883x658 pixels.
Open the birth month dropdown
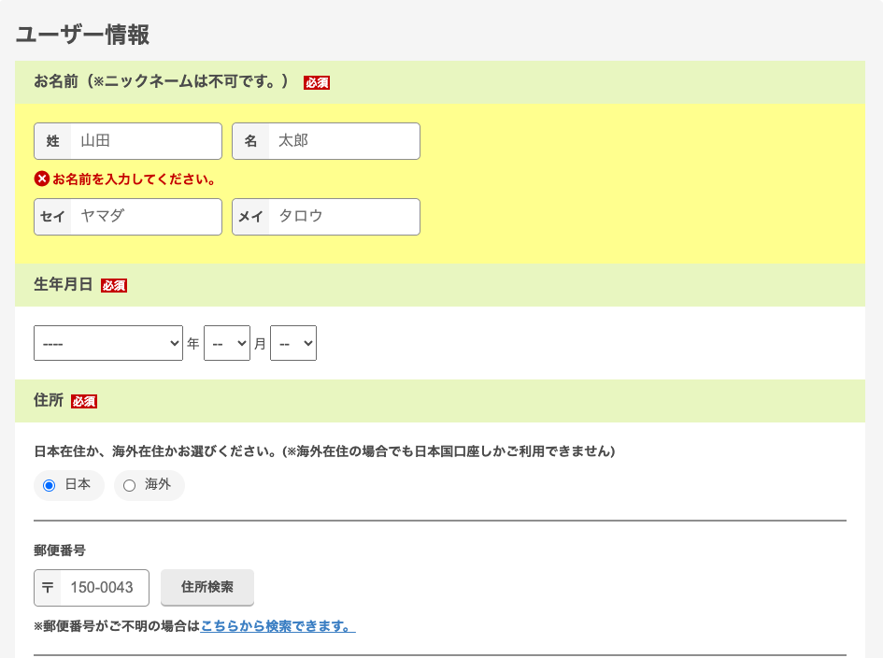pyautogui.click(x=227, y=342)
